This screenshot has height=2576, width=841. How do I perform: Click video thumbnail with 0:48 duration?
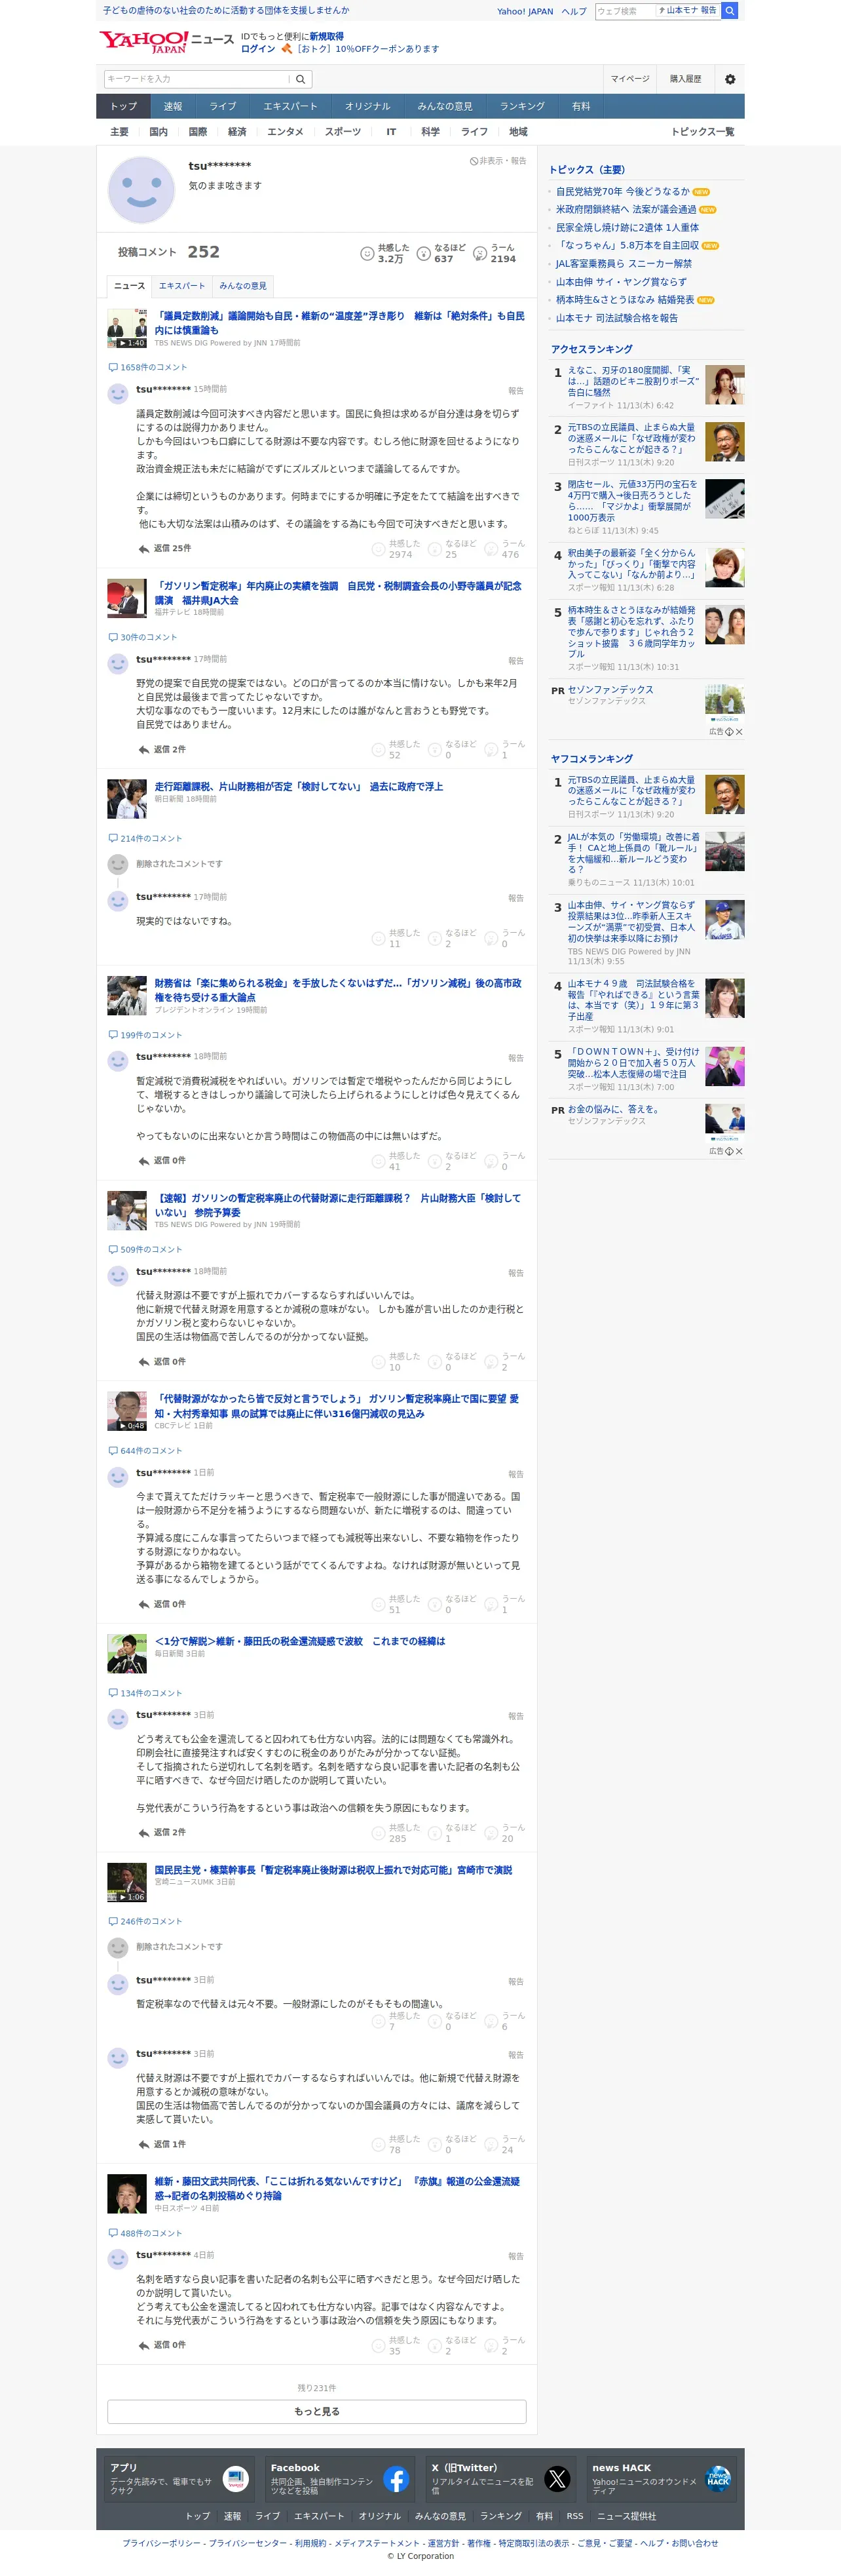tap(127, 1411)
